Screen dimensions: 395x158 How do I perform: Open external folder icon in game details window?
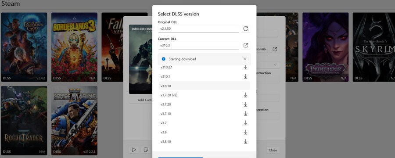click(x=275, y=49)
